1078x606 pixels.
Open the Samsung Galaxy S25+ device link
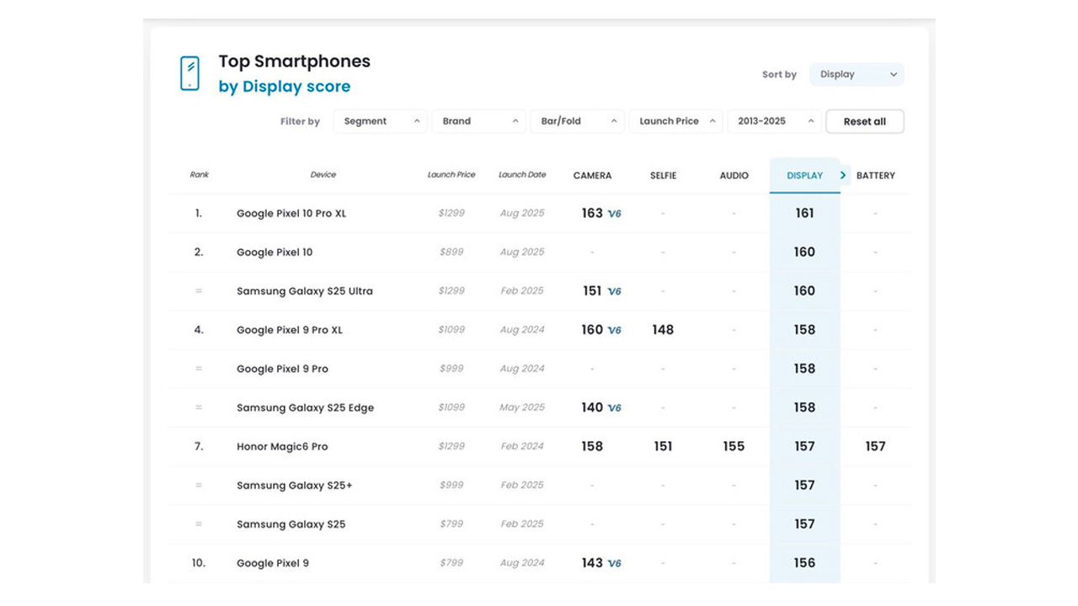click(x=295, y=486)
